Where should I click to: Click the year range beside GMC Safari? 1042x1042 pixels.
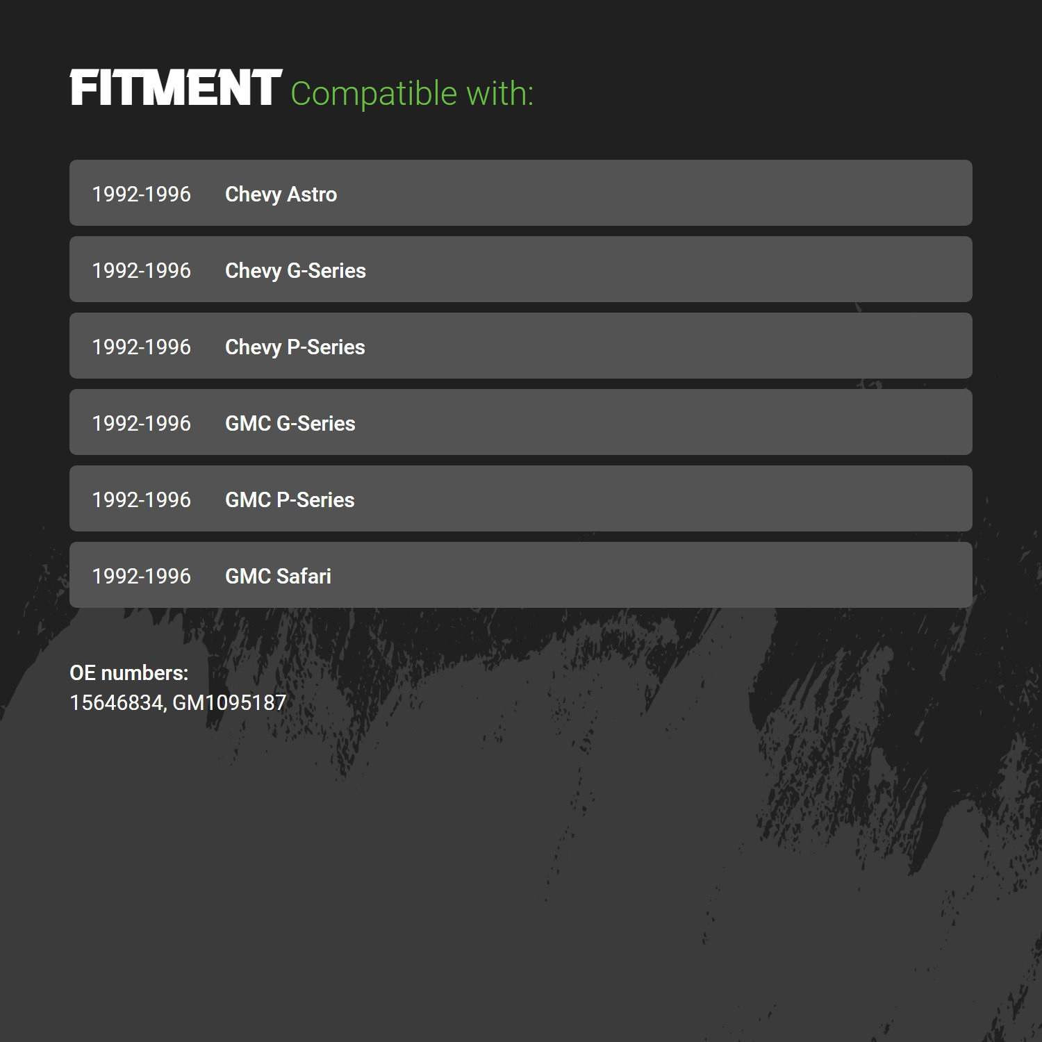tap(141, 577)
